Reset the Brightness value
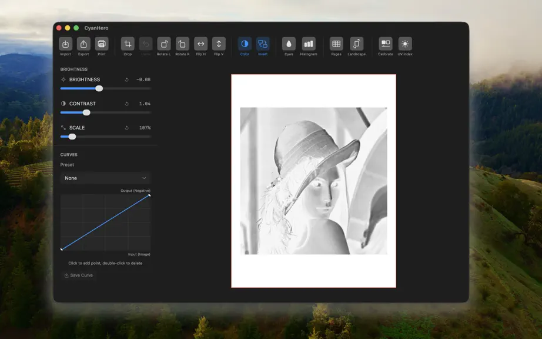The height and width of the screenshot is (339, 542). click(126, 79)
